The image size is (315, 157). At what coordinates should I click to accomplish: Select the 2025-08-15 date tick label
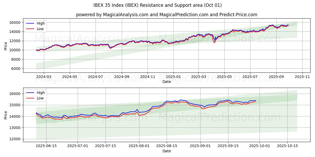point(166,146)
